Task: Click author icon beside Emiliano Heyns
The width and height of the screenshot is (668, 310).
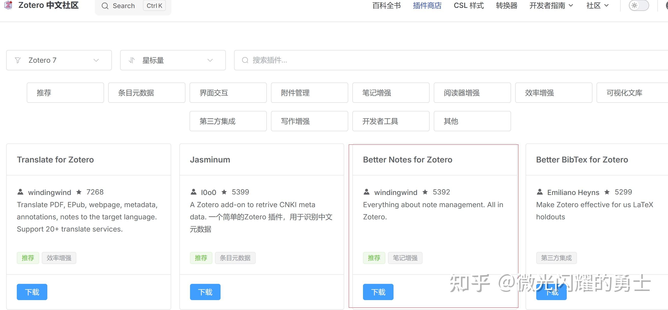Action: (x=540, y=192)
